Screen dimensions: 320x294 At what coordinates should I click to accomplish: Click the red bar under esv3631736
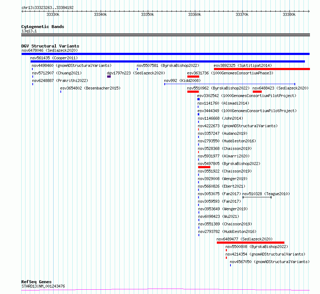(193, 77)
